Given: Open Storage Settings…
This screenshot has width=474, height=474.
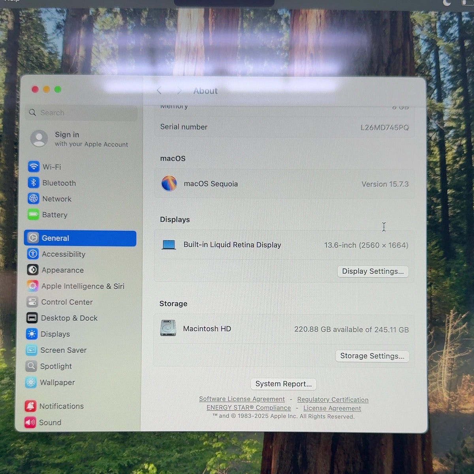Looking at the screenshot, I should pos(372,356).
